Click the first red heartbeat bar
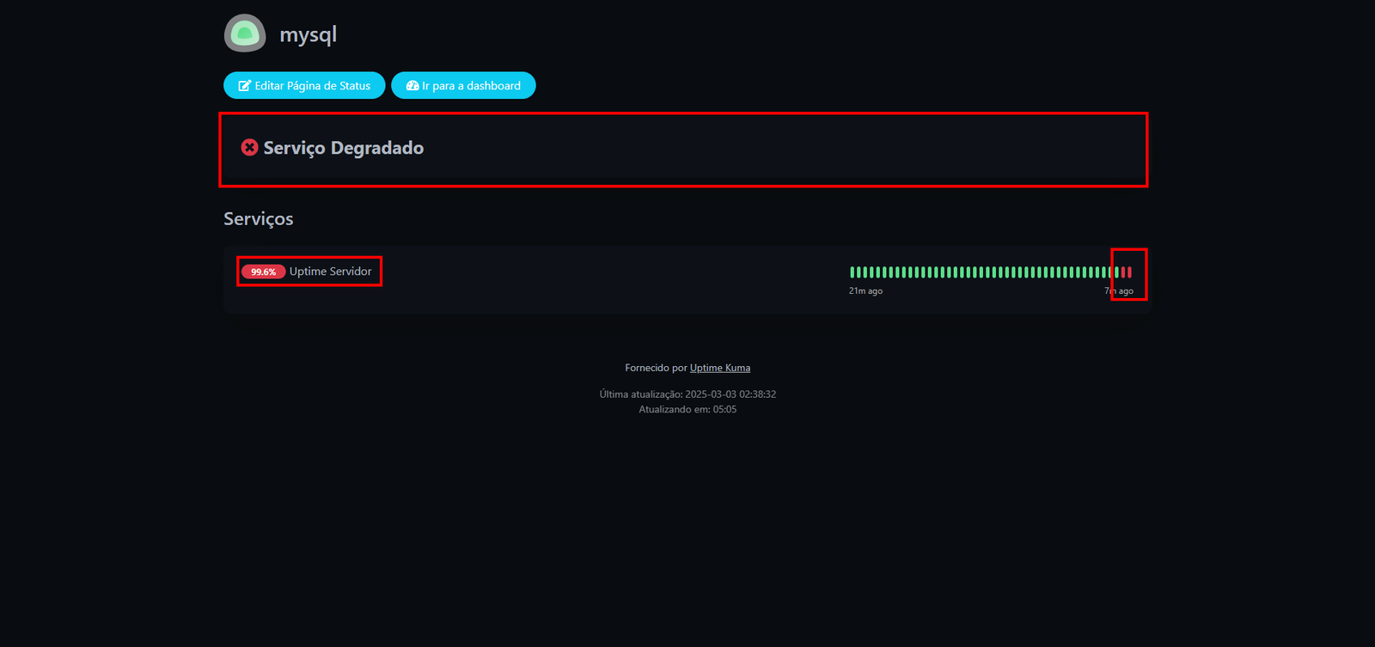 (1123, 272)
